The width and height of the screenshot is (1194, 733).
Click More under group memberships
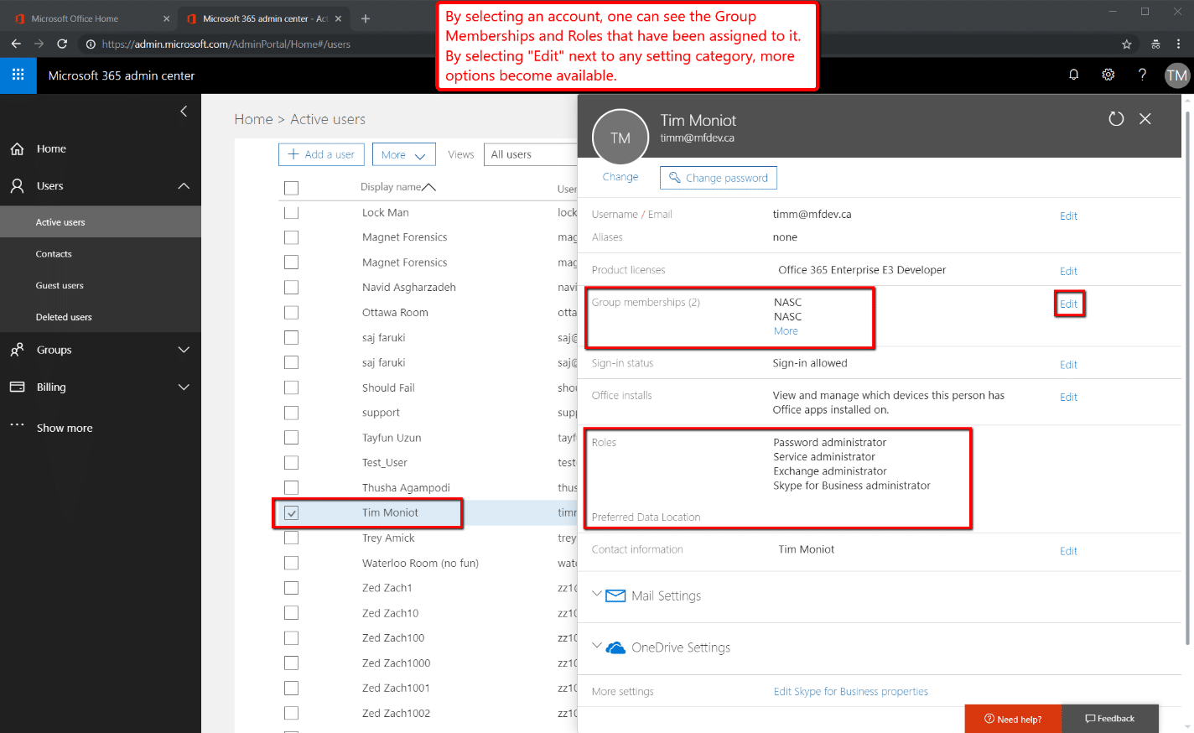coord(786,331)
